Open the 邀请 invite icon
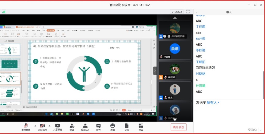The image size is (265, 134). point(72,127)
